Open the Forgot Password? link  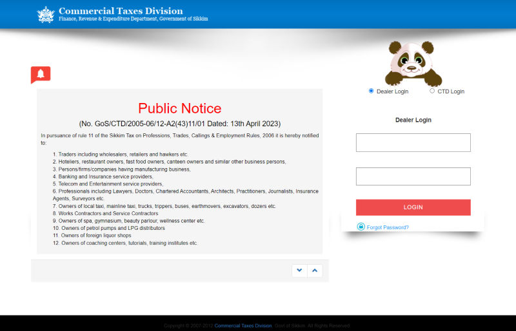pos(388,227)
